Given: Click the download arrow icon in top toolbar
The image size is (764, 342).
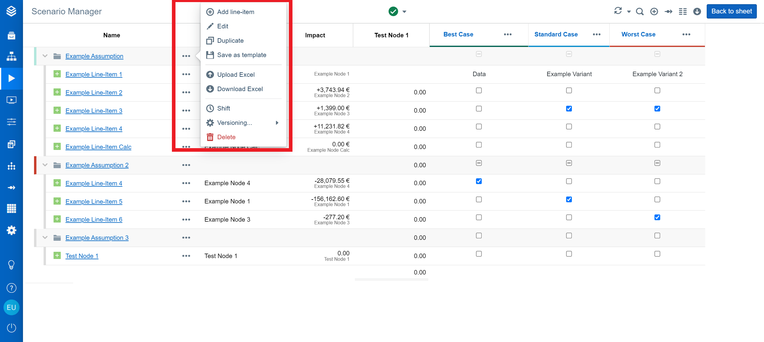Looking at the screenshot, I should coord(697,12).
